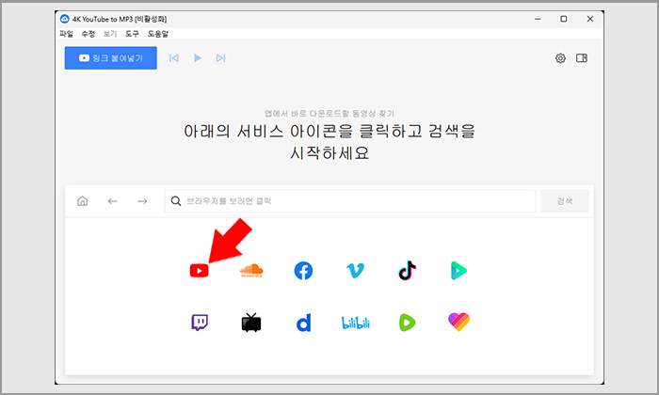Skip to next track
Image resolution: width=659 pixels, height=395 pixels.
[220, 58]
